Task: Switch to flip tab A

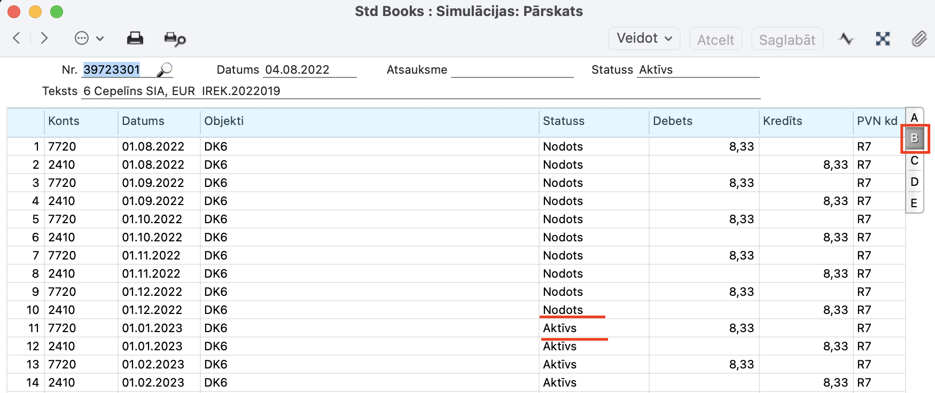Action: pyautogui.click(x=914, y=118)
